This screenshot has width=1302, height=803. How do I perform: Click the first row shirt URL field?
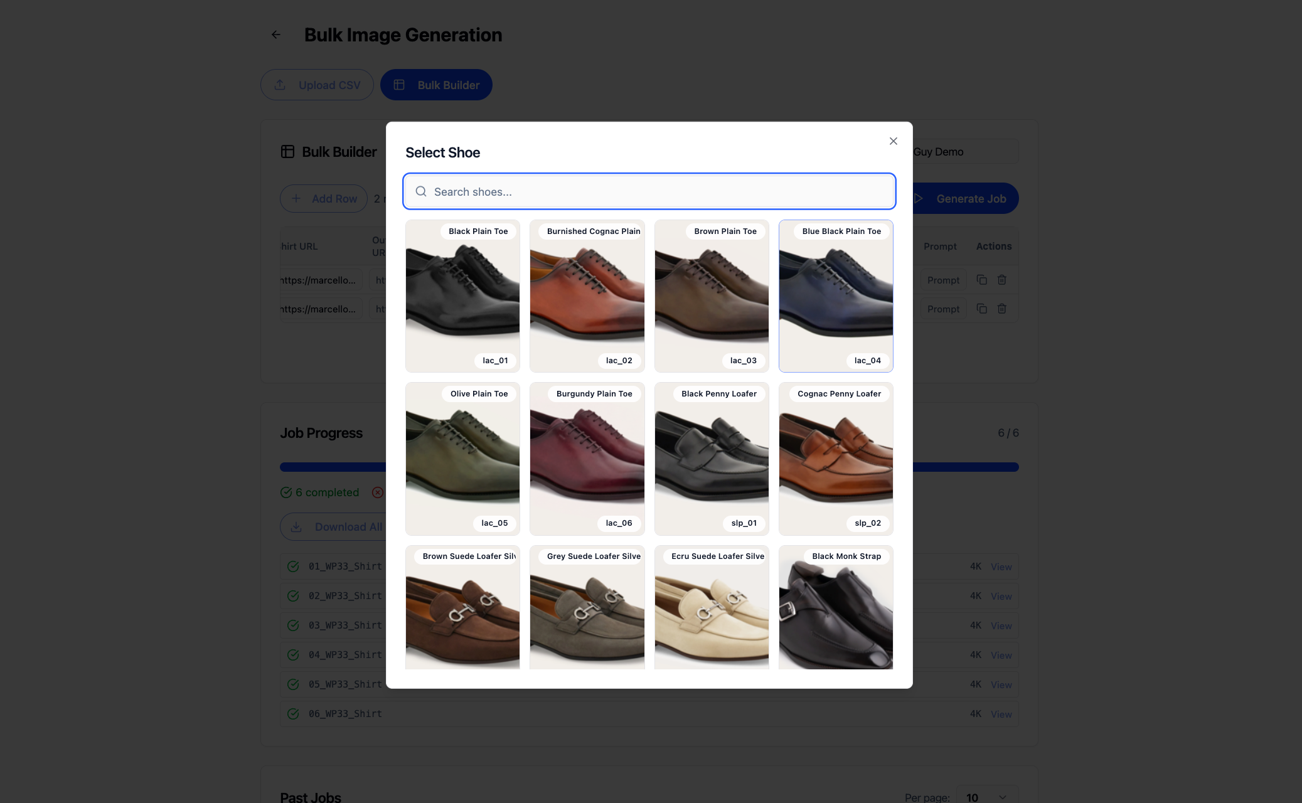[x=321, y=280]
